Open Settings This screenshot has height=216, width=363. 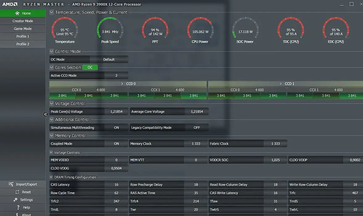click(23, 200)
